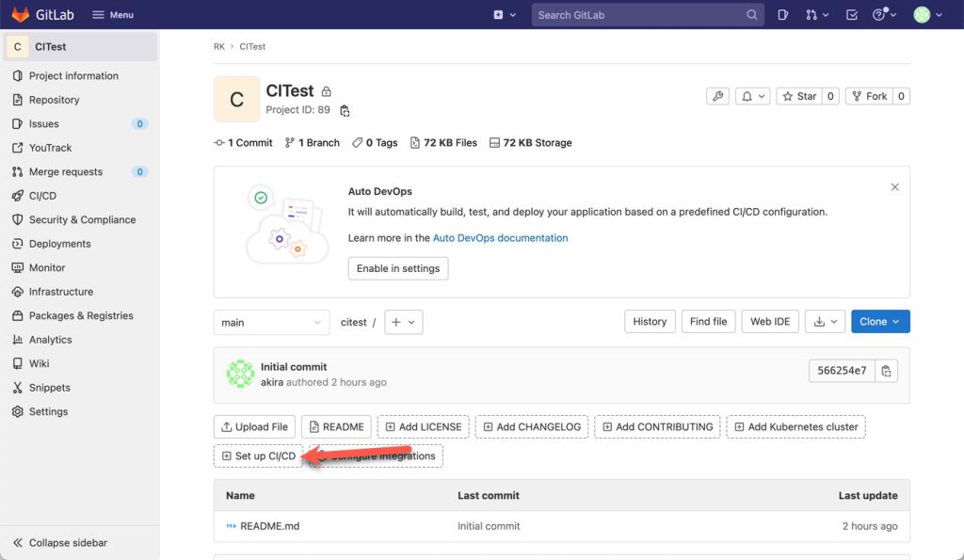Screen dimensions: 964x560
Task: Open 0 Tags link
Action: pos(375,143)
